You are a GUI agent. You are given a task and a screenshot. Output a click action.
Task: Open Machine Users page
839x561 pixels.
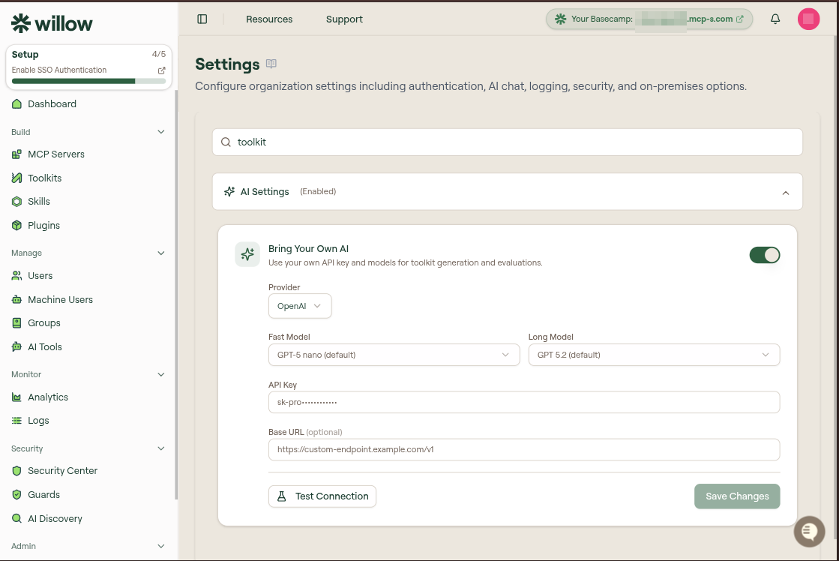pyautogui.click(x=61, y=300)
